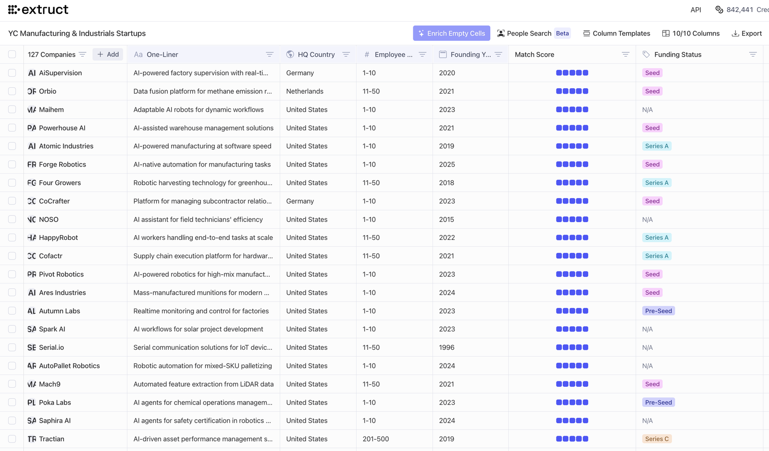Open filter icon on Match Score column

[625, 55]
